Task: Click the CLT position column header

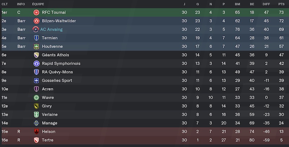Action: [x=5, y=4]
